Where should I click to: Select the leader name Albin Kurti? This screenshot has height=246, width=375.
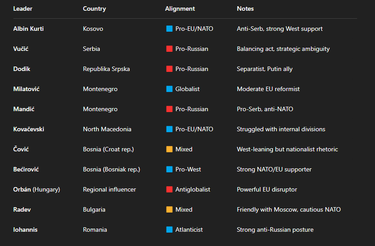coord(29,29)
